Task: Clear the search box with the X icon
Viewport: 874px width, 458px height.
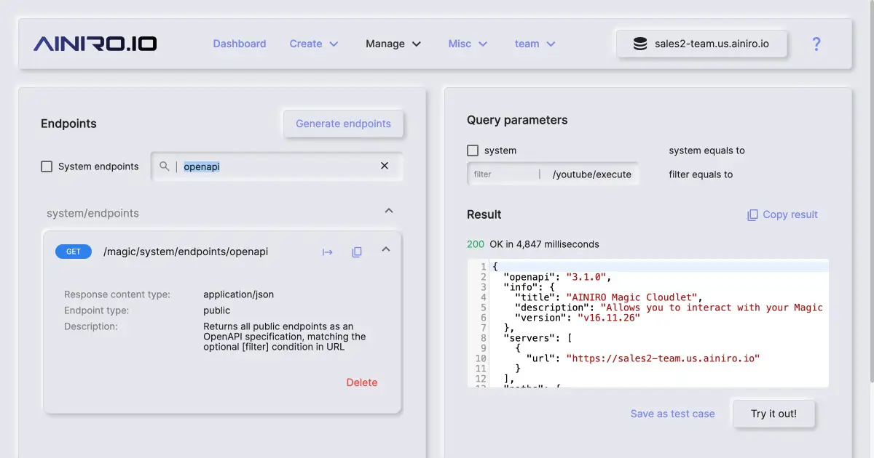Action: [x=384, y=166]
